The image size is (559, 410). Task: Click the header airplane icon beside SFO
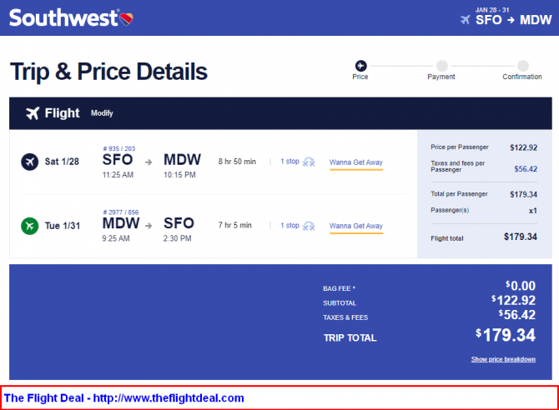coord(466,20)
